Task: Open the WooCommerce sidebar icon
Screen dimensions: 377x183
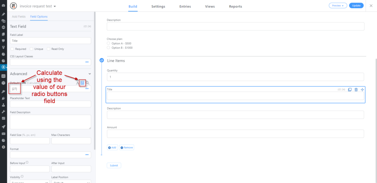Action: 3,76
